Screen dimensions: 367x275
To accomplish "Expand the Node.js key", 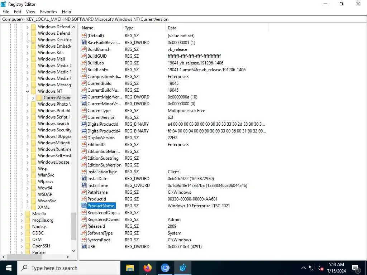I will tap(22, 227).
